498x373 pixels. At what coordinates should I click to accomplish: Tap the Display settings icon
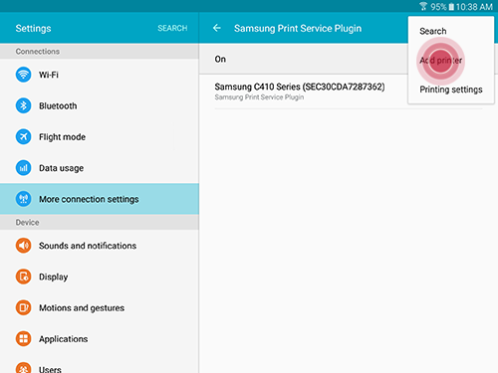(x=23, y=277)
